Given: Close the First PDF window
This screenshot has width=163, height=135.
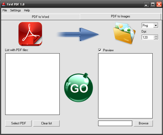Looking at the screenshot, I should coord(159,4).
